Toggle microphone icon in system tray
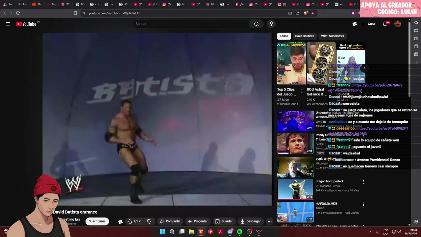This screenshot has height=237, width=421. pos(377,232)
